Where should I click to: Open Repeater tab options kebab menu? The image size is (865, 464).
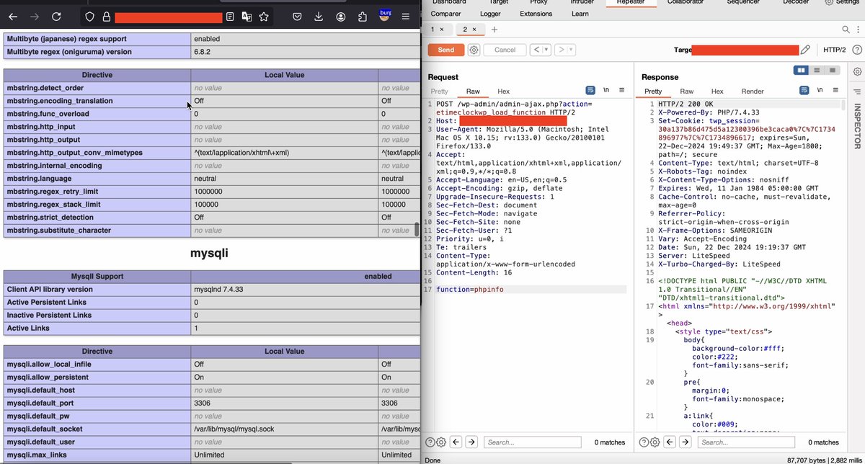(x=857, y=30)
